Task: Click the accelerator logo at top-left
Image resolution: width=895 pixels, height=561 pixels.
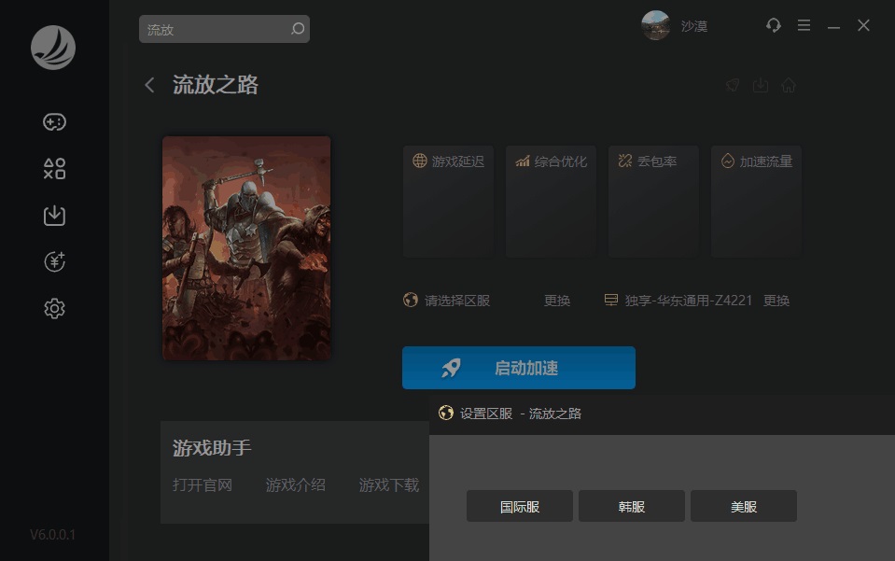Action: click(53, 48)
